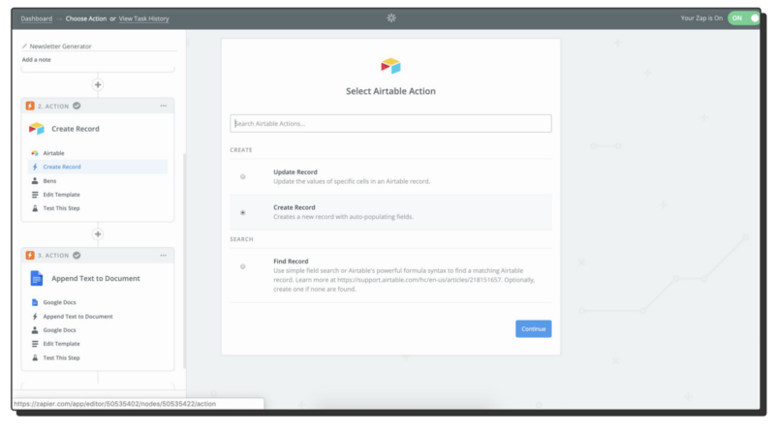Open the options menu for 3. Action

(x=164, y=256)
